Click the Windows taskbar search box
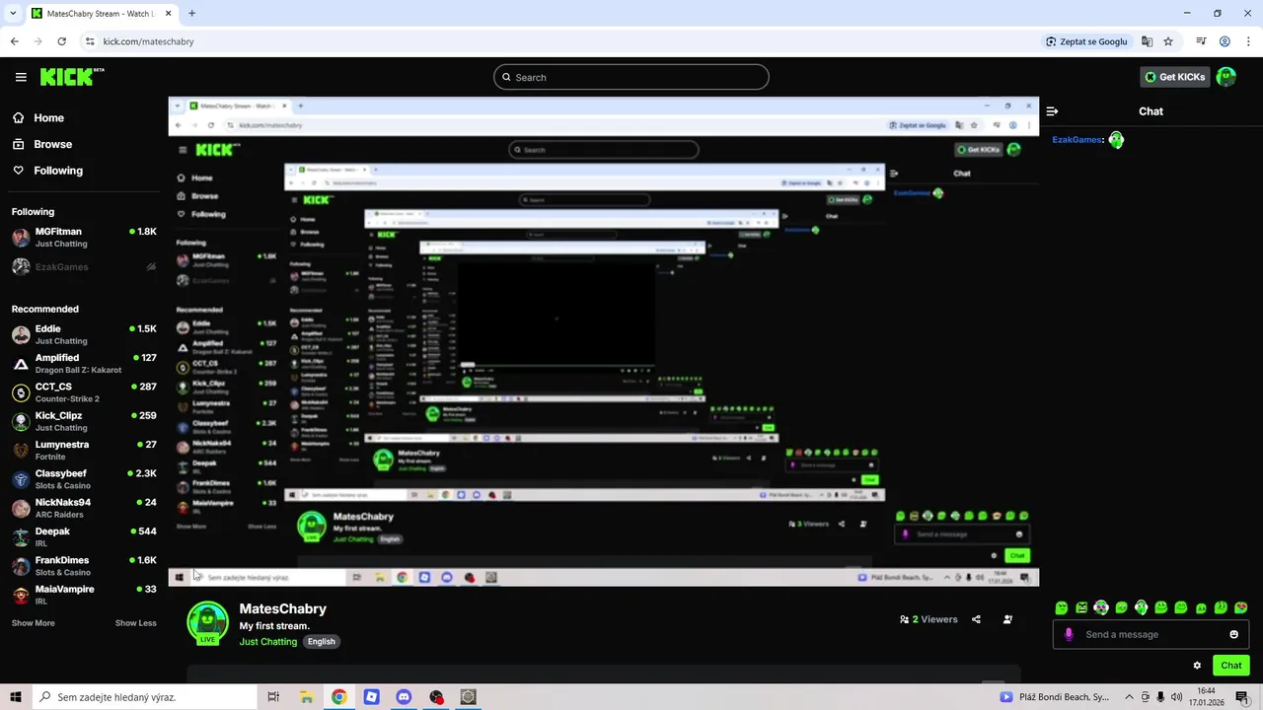Screen dimensions: 1263x710 tap(144, 697)
